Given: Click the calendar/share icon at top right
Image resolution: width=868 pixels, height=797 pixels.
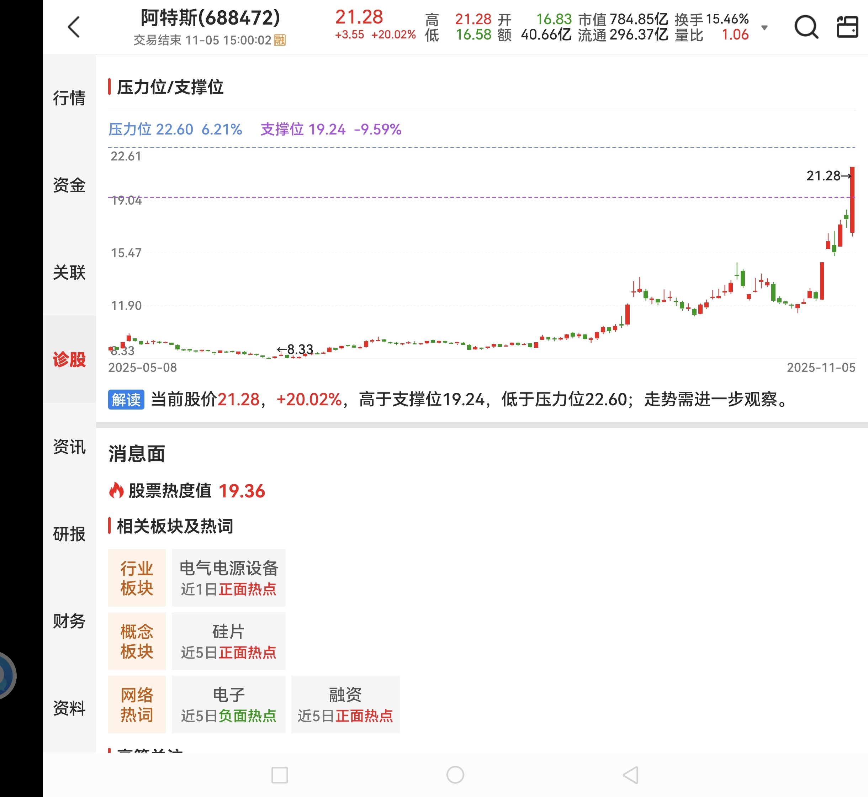Looking at the screenshot, I should [x=847, y=27].
